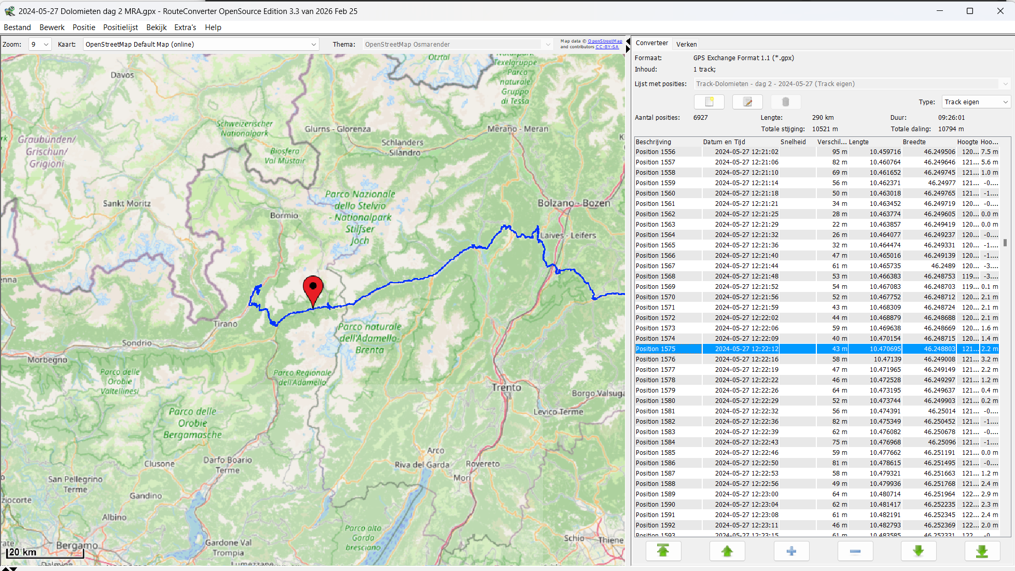The width and height of the screenshot is (1015, 571).
Task: Move selected position to bottom
Action: click(x=982, y=551)
